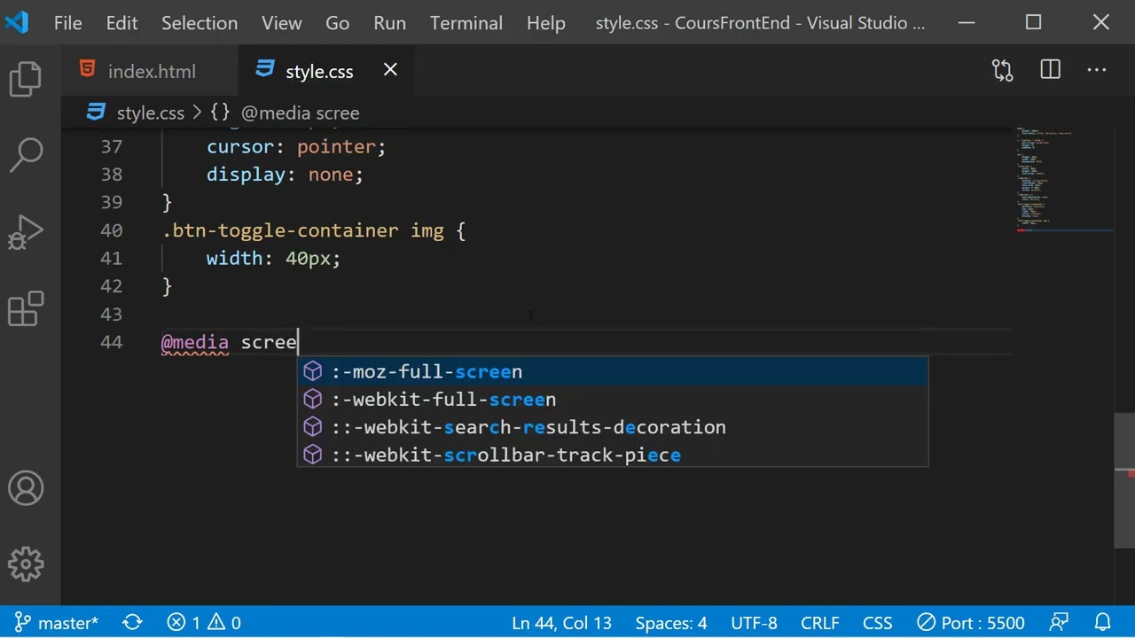Open the Search view in activity bar
This screenshot has width=1135, height=638.
(26, 154)
